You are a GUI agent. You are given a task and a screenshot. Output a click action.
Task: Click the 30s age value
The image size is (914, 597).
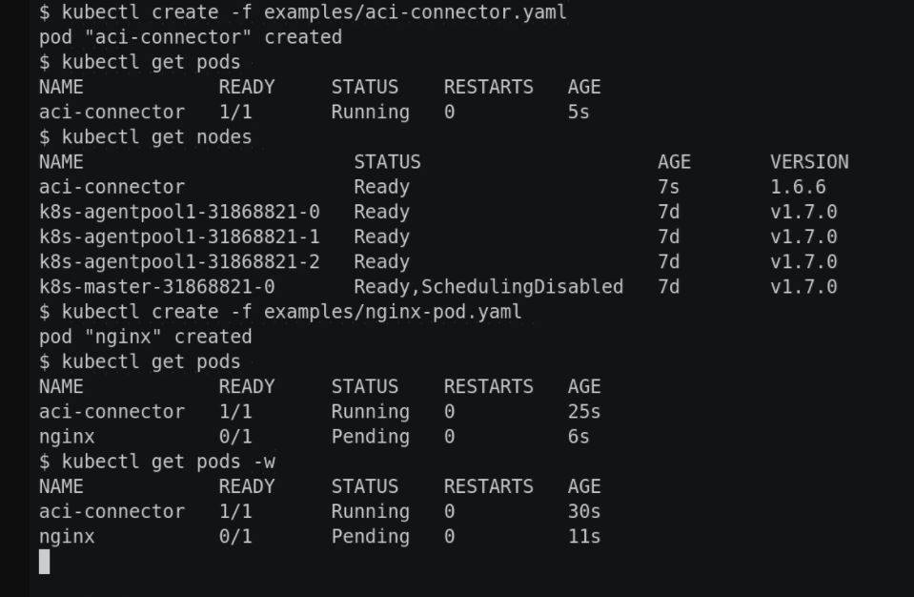tap(584, 511)
